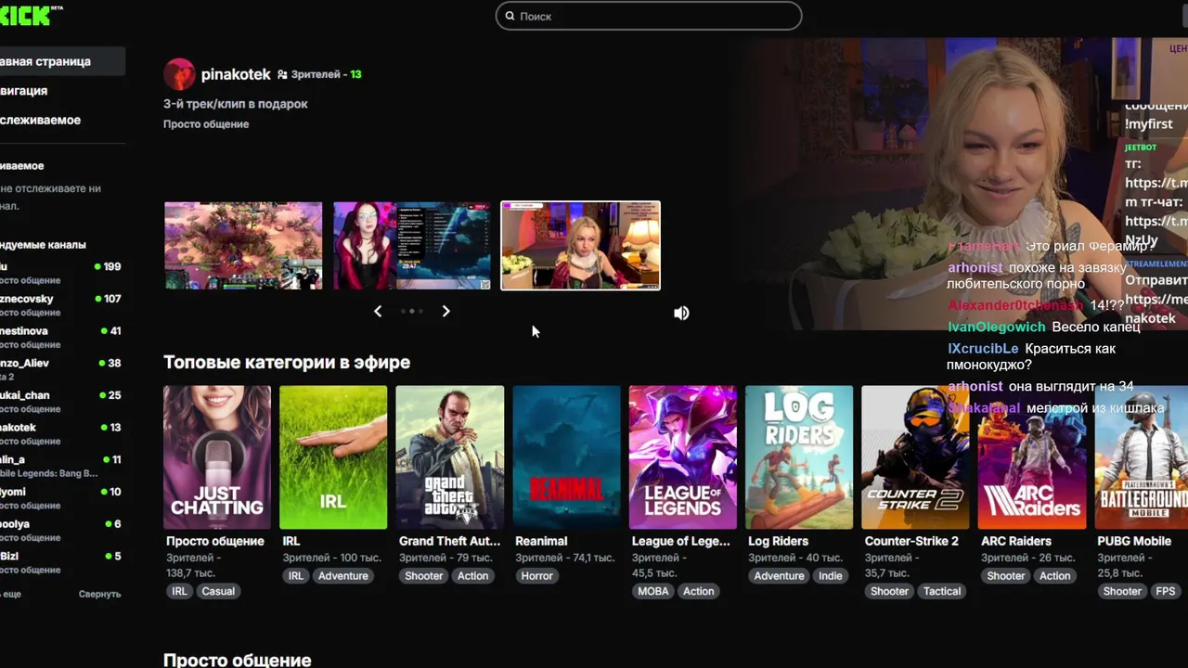Click the viewers icon next to pinakotek

282,74
